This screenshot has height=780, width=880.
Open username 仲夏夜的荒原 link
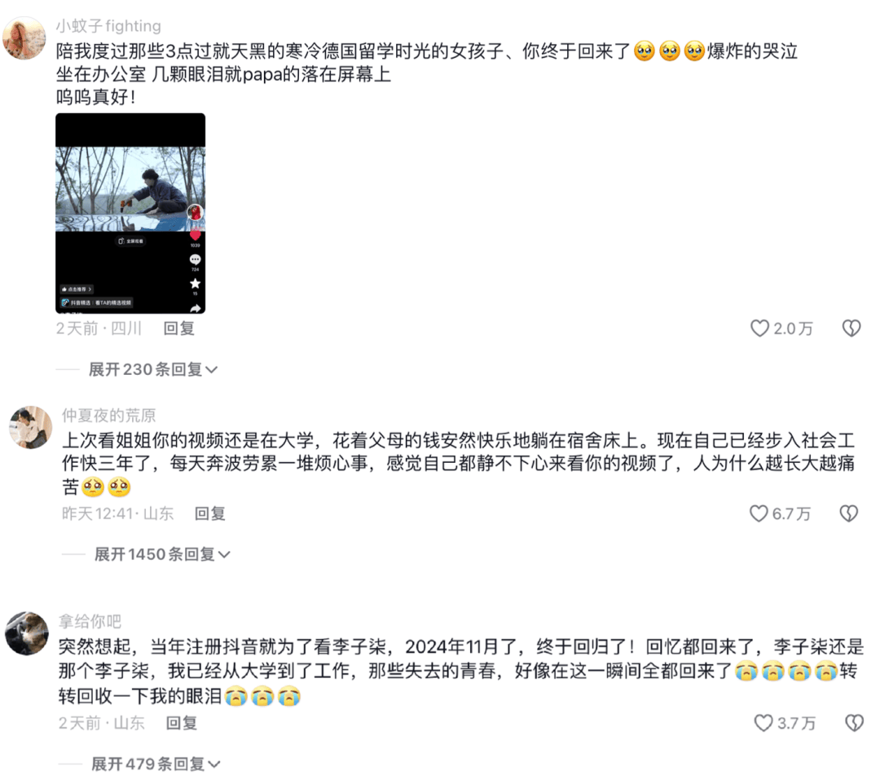coord(109,415)
